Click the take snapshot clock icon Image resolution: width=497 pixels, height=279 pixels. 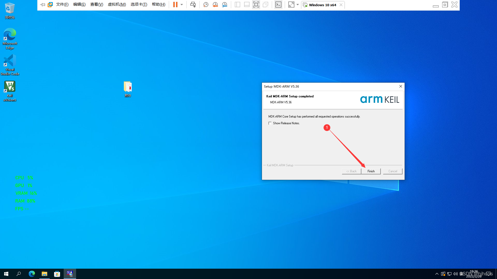206,5
